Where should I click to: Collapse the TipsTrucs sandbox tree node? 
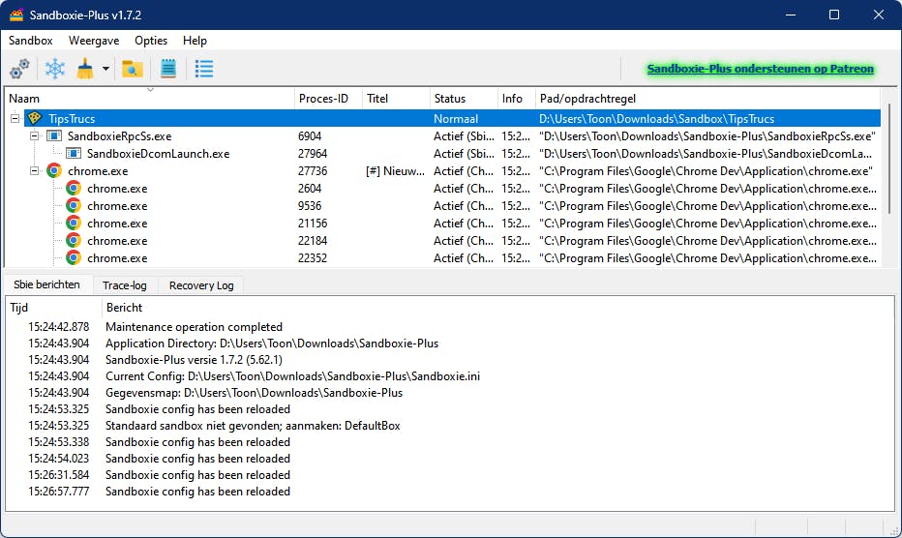pos(15,119)
